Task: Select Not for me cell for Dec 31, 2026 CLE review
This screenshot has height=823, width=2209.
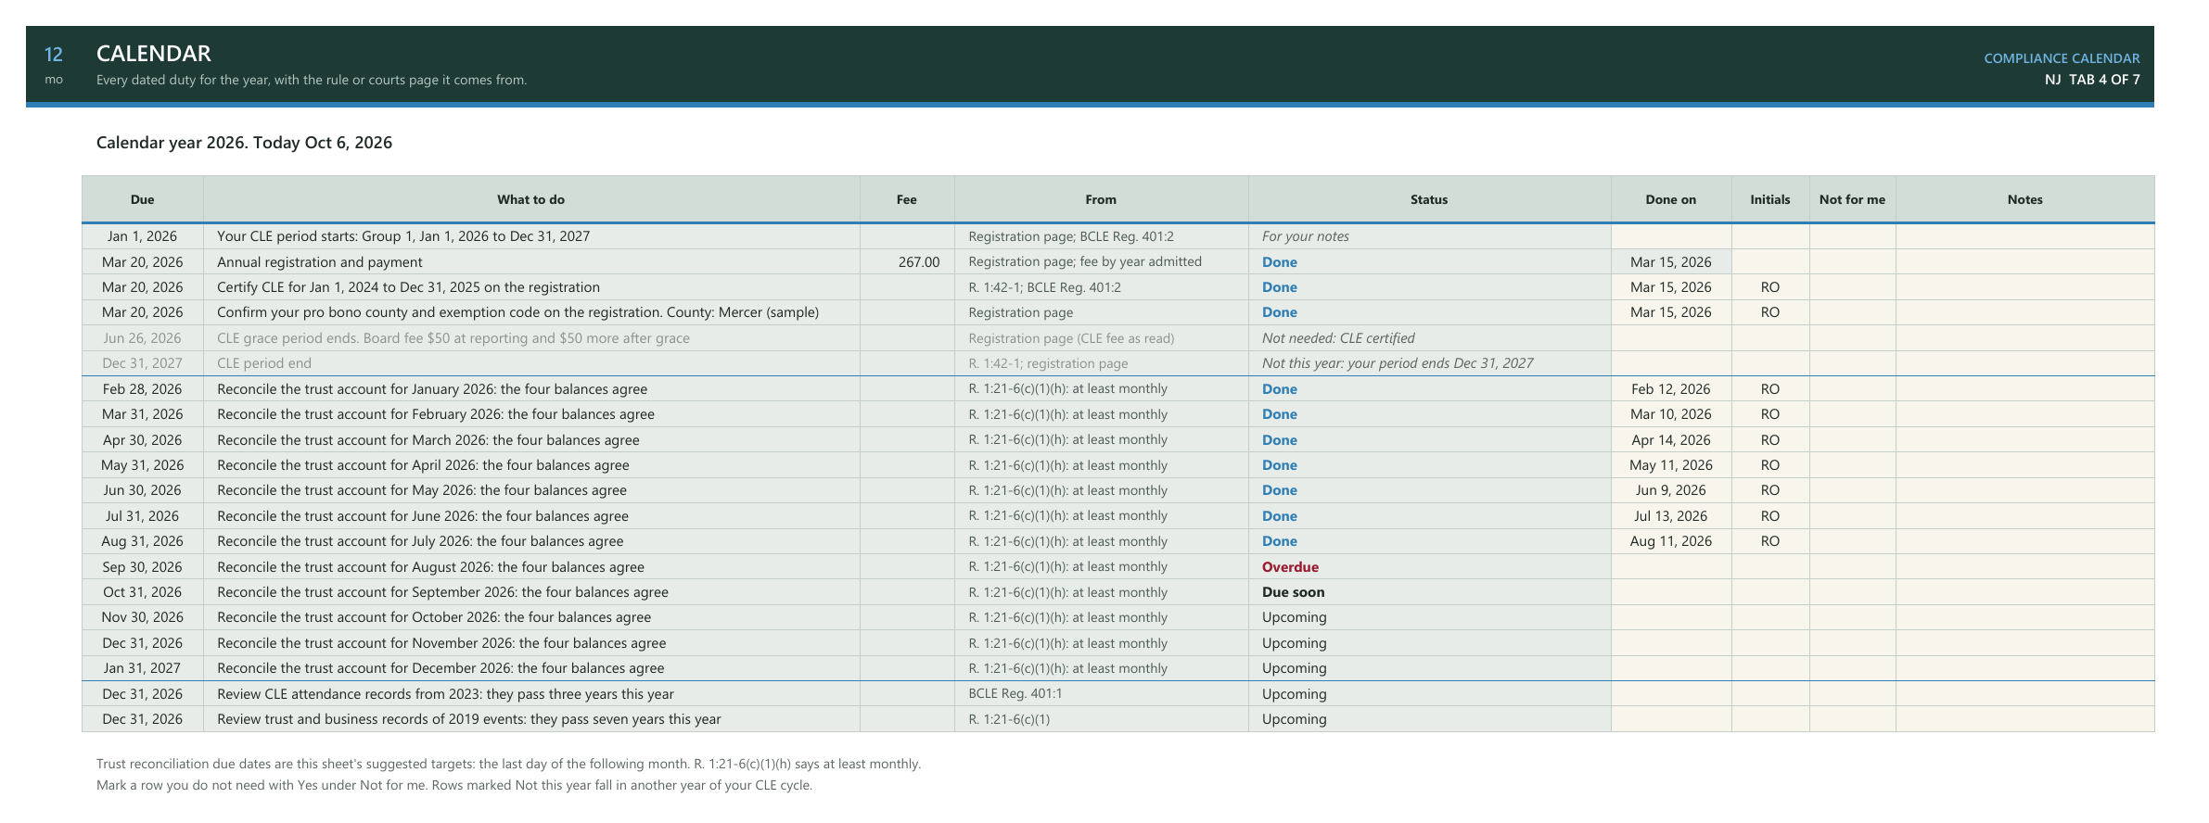Action: point(1852,694)
